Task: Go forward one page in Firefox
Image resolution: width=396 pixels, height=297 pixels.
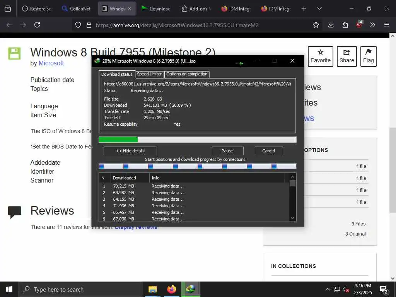Action: (23, 25)
